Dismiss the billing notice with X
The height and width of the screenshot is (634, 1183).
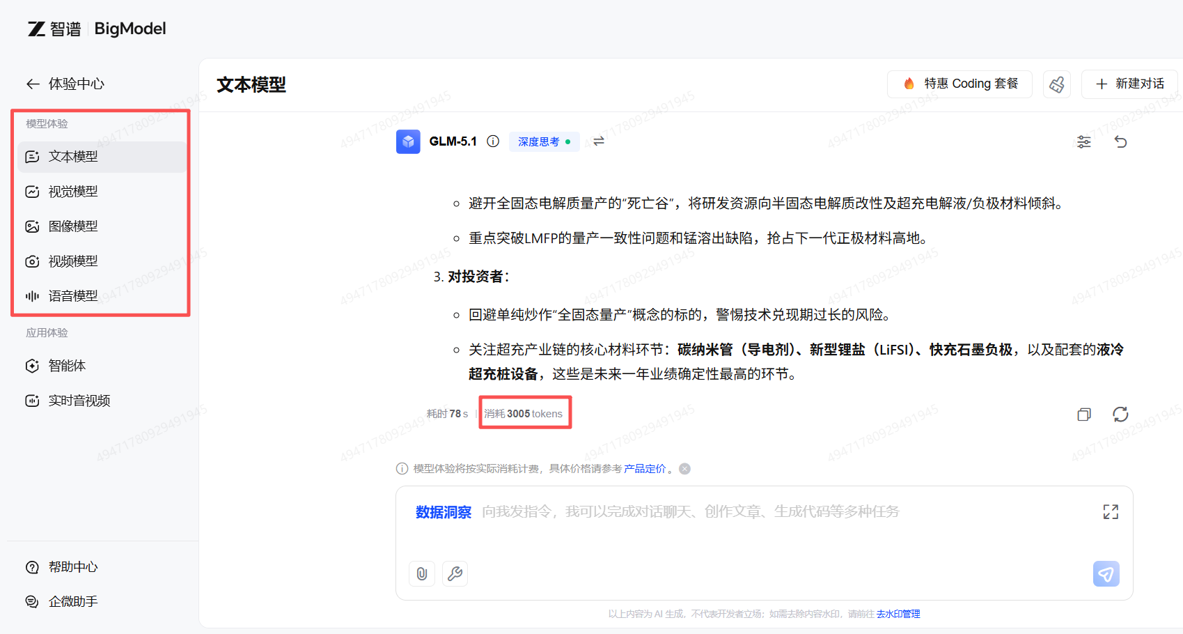point(685,469)
